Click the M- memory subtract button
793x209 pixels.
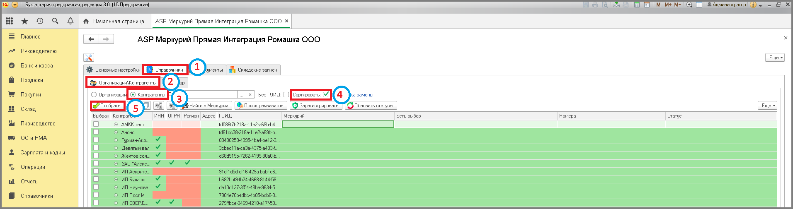677,5
